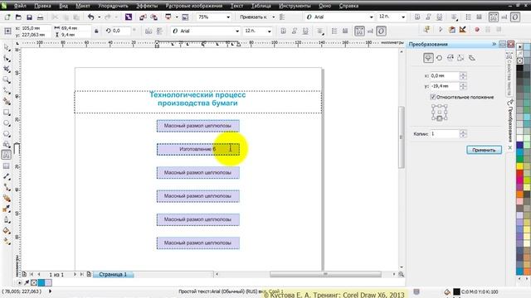531x298 pixels.
Task: Select the Size icon in Преобразования docker
Action: [460, 58]
